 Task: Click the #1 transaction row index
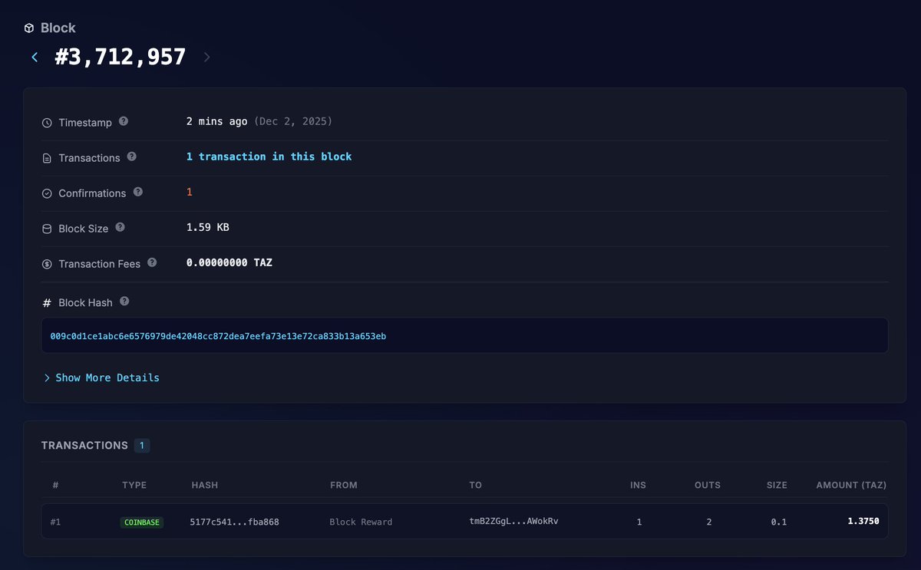55,522
